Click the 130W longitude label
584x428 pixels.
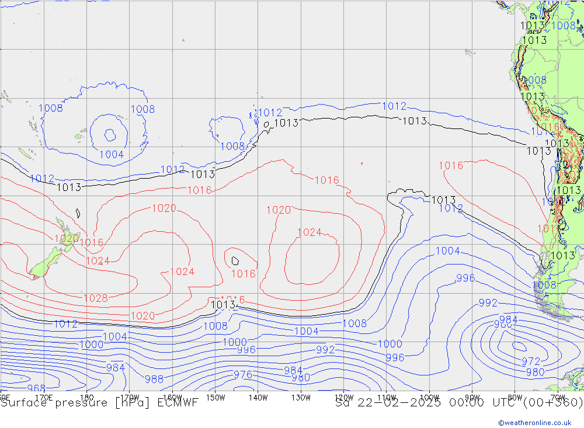click(301, 398)
